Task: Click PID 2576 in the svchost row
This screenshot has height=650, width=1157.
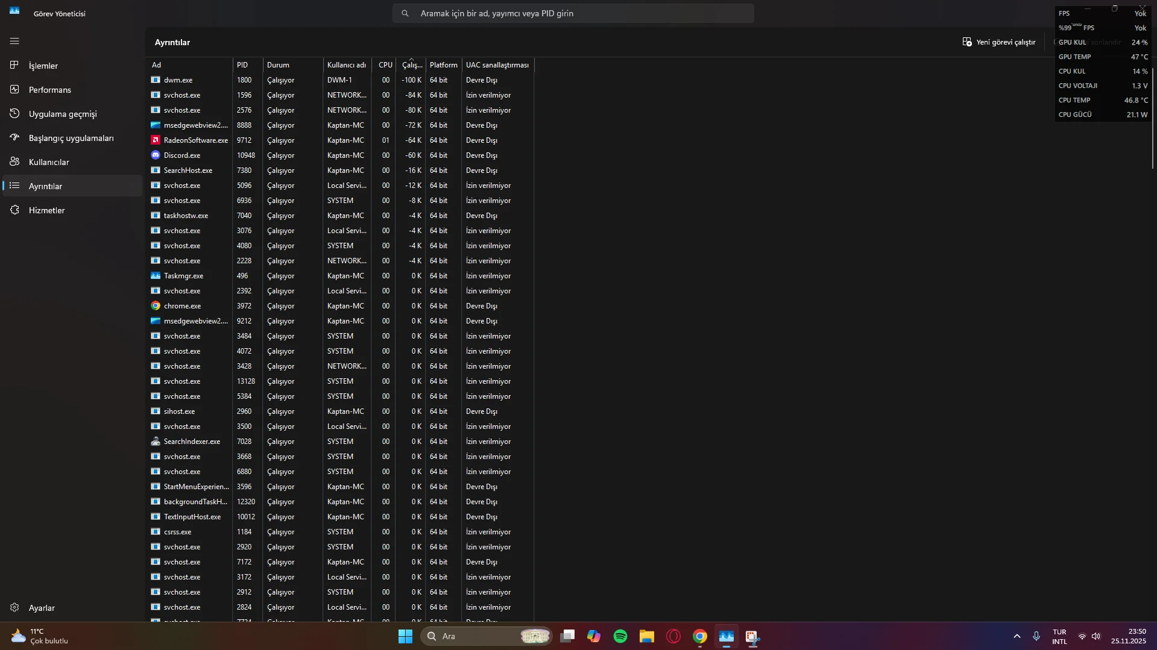Action: click(x=244, y=110)
